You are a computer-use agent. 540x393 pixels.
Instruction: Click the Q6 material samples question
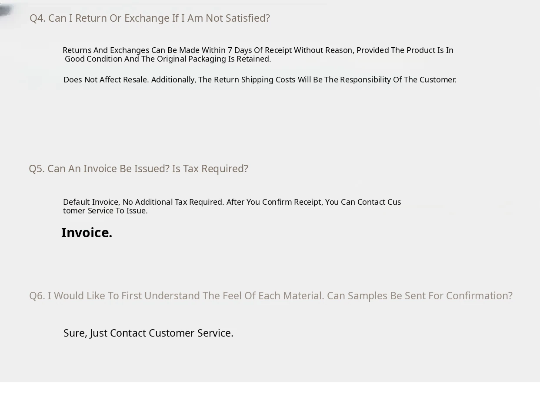click(270, 296)
